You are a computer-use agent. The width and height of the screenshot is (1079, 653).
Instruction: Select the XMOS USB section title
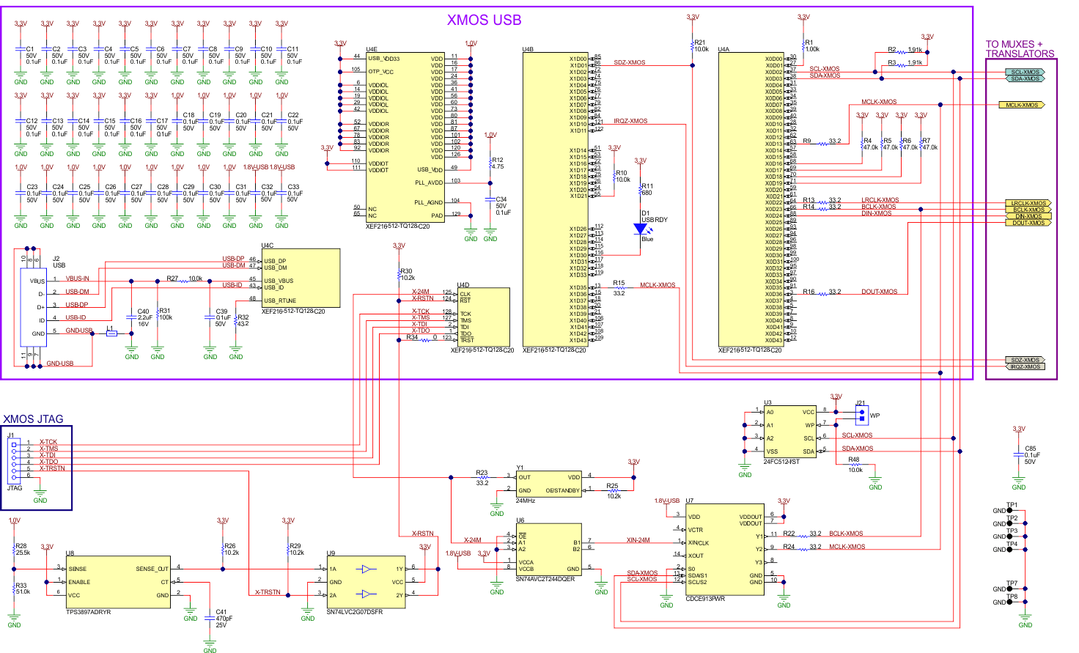[x=484, y=20]
